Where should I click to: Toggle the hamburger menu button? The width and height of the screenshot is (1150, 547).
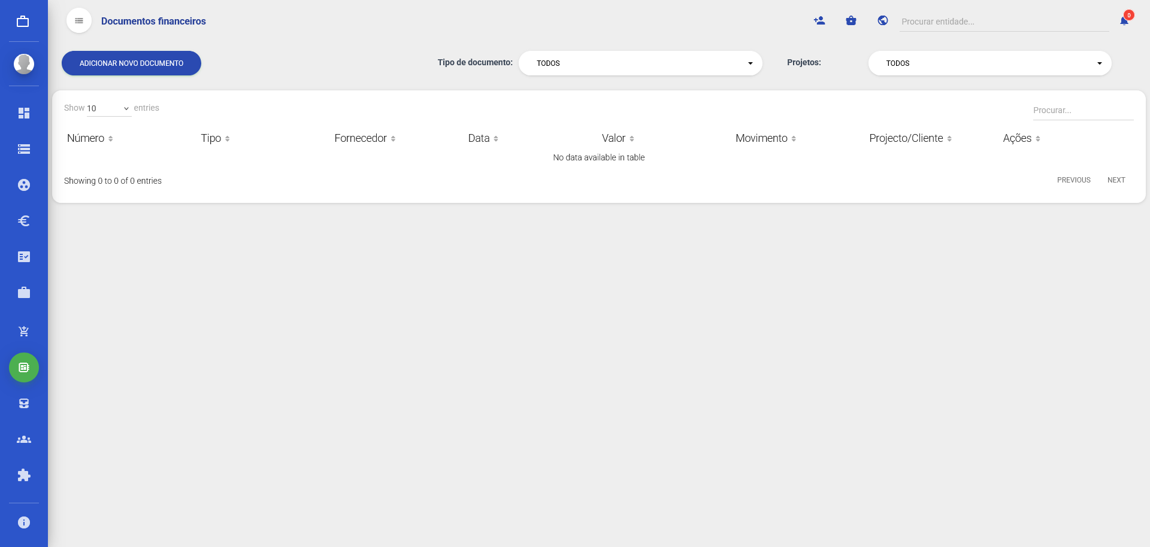pos(79,21)
